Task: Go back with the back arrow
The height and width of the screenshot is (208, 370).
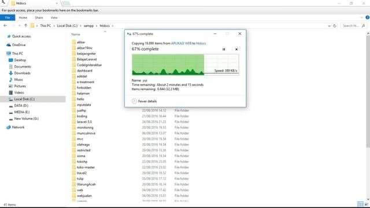Action: 5,25
